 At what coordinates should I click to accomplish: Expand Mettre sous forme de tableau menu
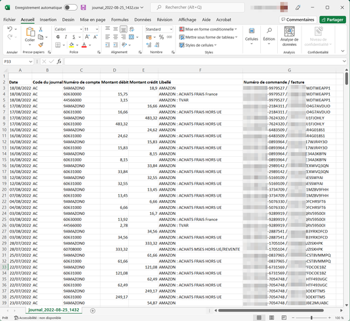pyautogui.click(x=208, y=37)
